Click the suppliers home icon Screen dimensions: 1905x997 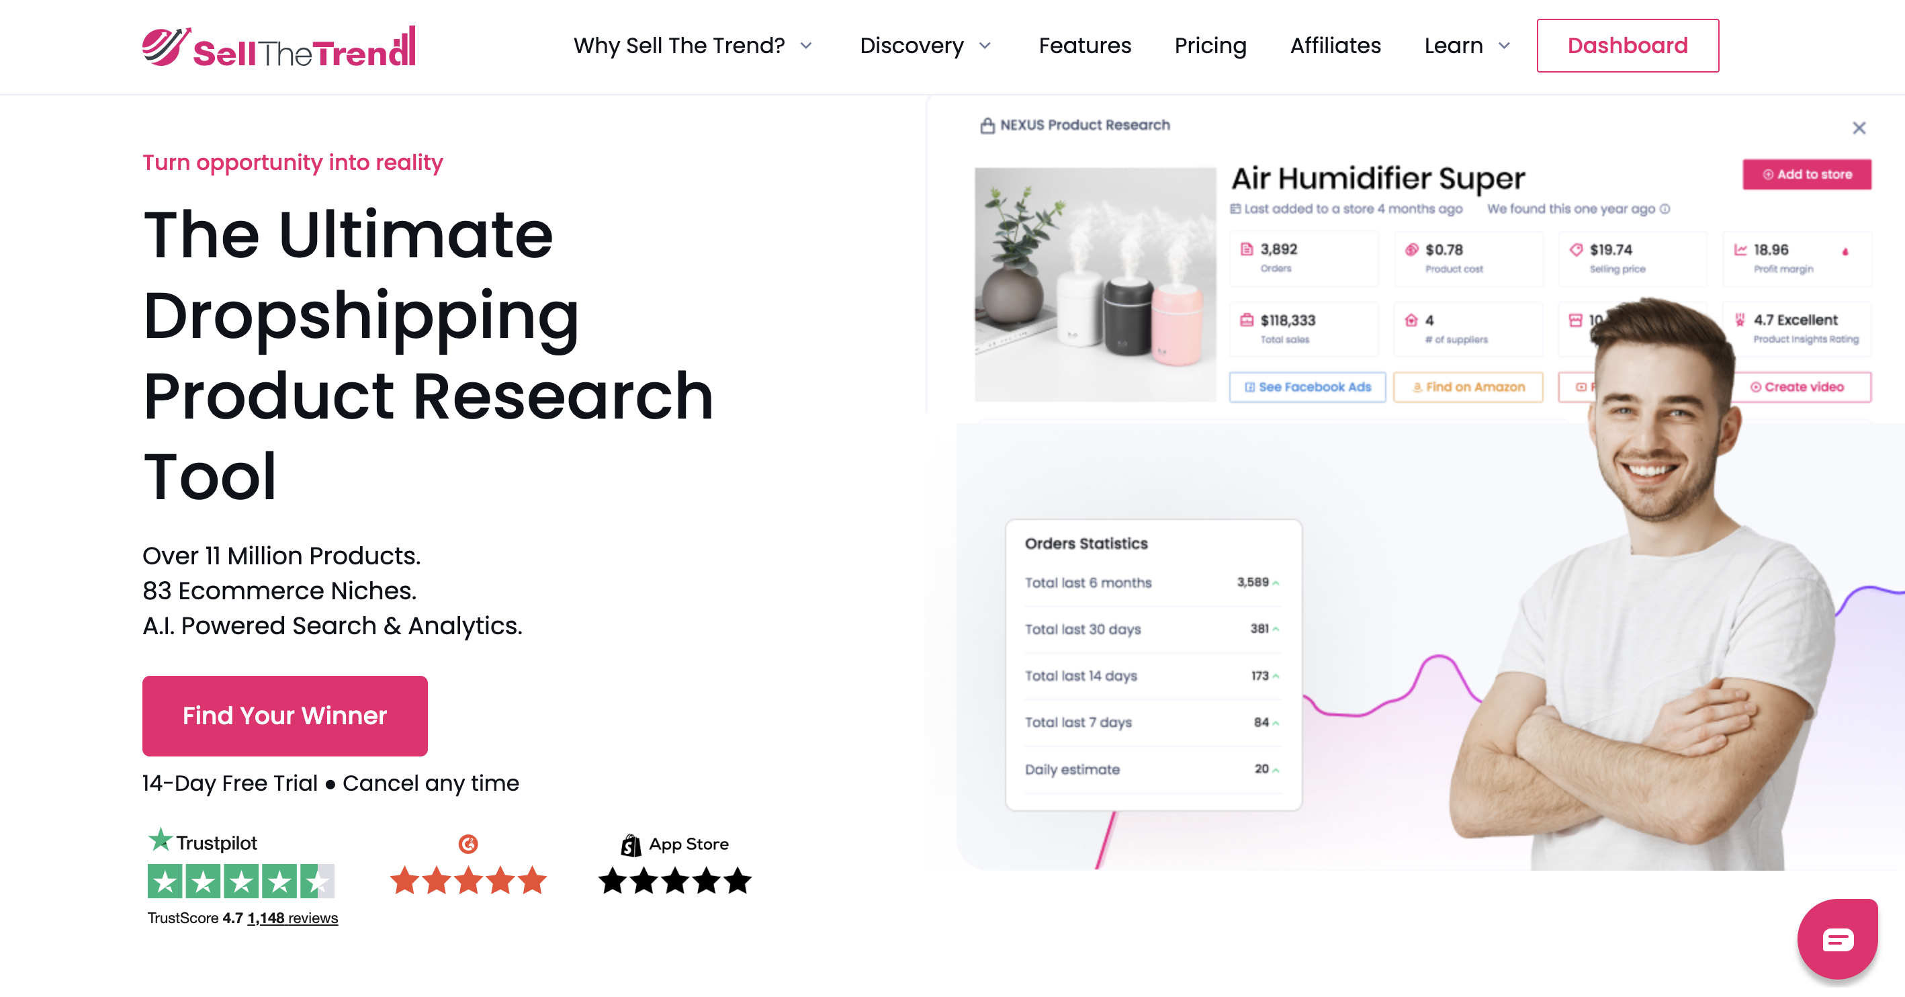click(x=1413, y=320)
